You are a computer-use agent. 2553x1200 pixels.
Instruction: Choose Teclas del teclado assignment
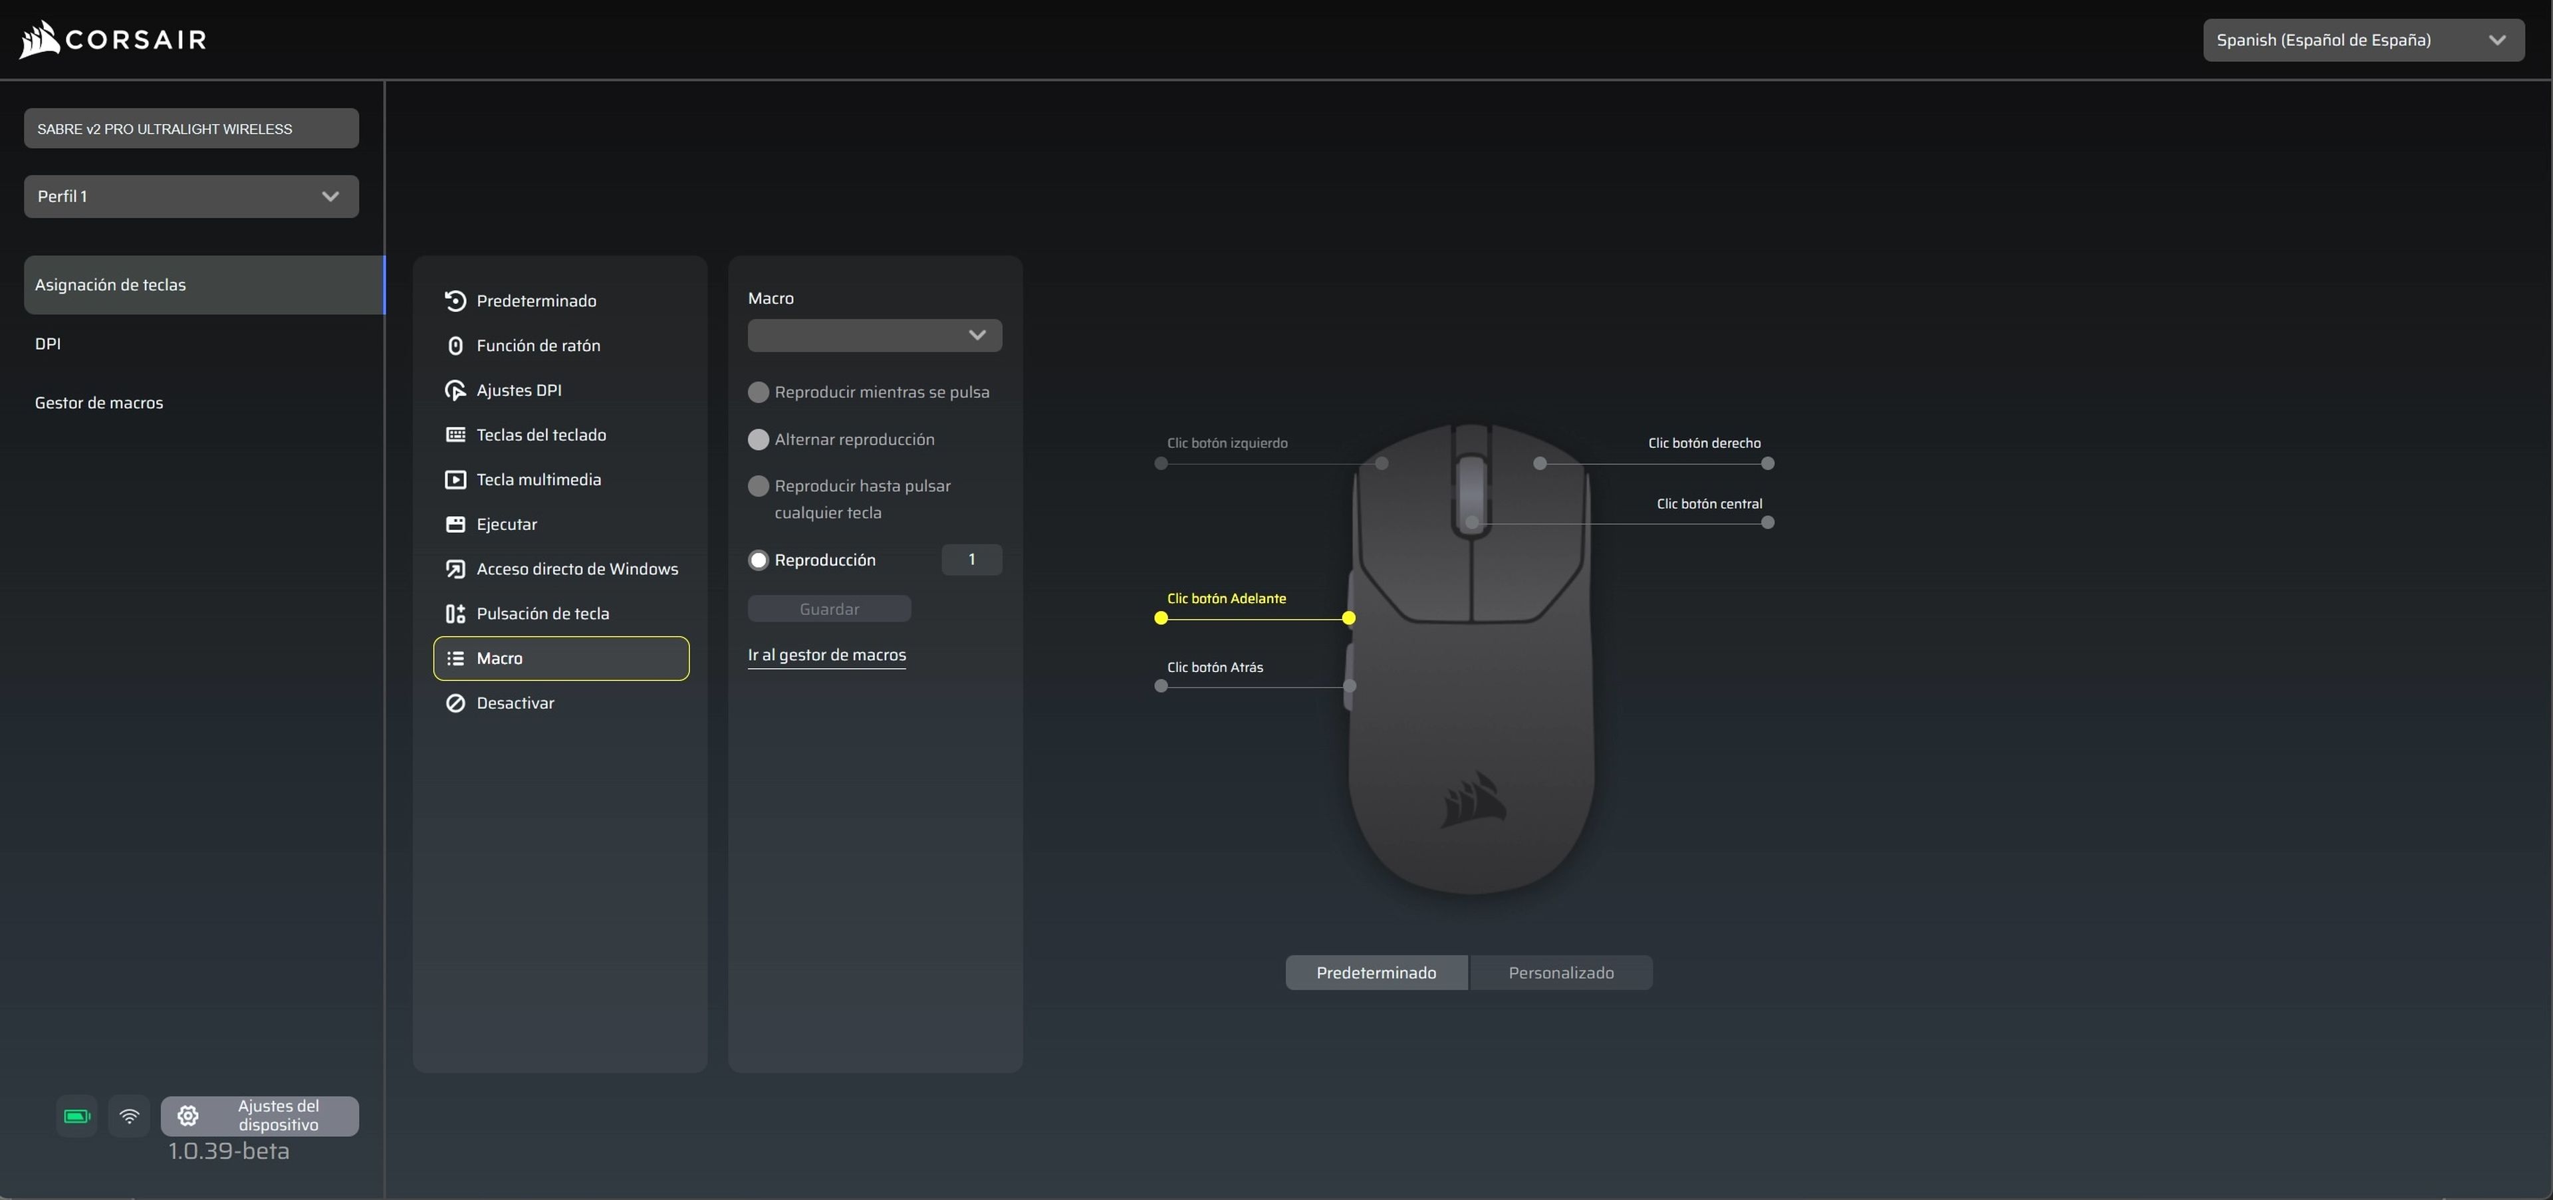(x=540, y=434)
